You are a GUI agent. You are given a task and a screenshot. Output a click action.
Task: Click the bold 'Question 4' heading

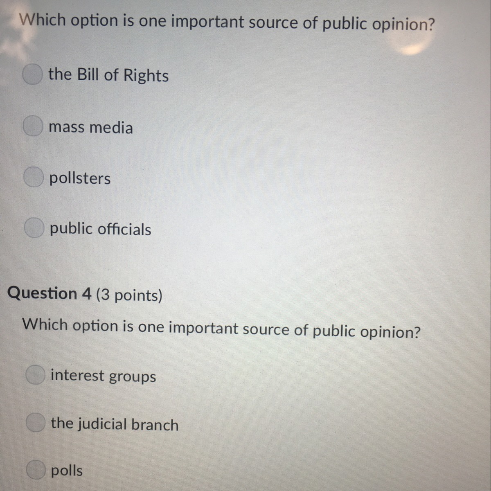point(50,293)
